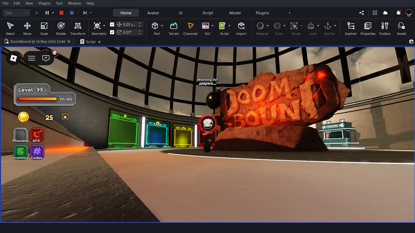
Task: Open the Color picker tool
Action: point(277,26)
